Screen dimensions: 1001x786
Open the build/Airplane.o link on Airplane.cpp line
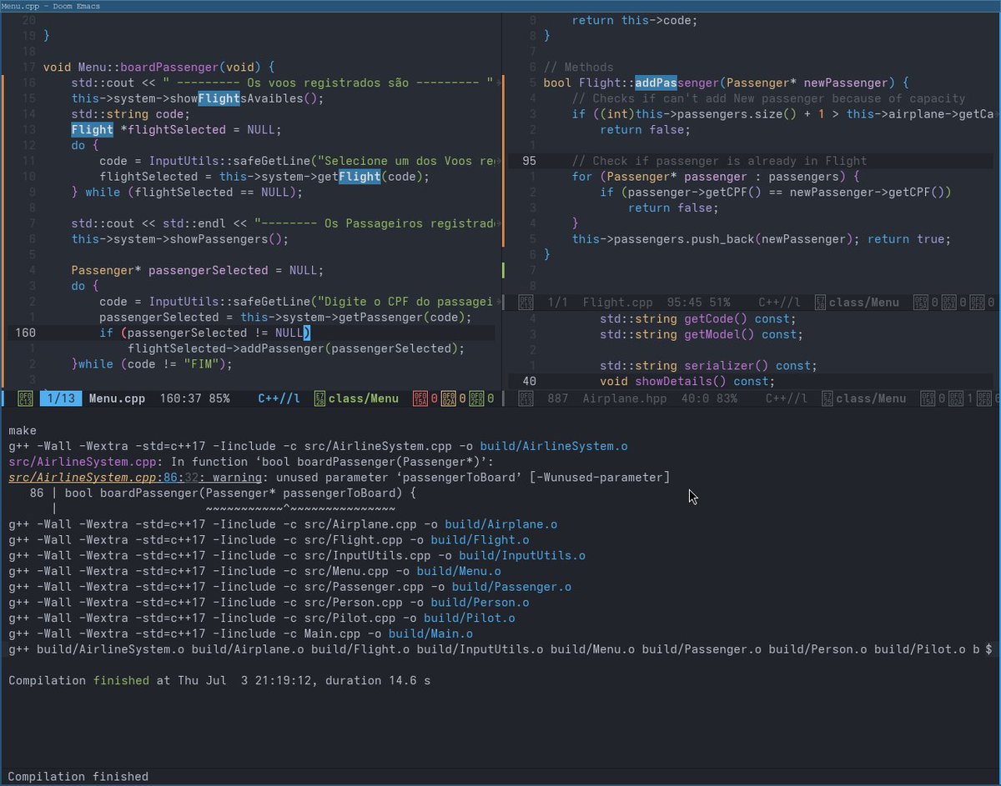(x=500, y=524)
